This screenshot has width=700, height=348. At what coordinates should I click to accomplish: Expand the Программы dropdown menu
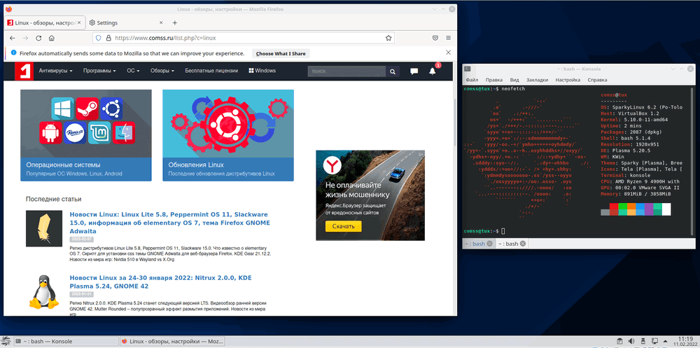[x=99, y=71]
